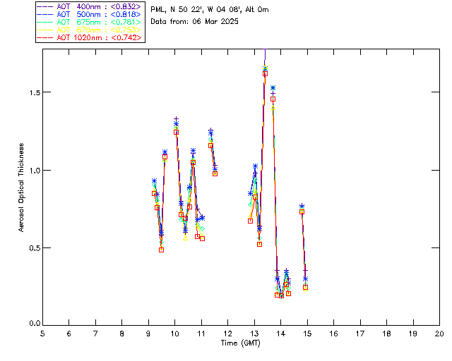
Task: Select the yellow AOT 870nm legend entry
Action: (x=90, y=30)
